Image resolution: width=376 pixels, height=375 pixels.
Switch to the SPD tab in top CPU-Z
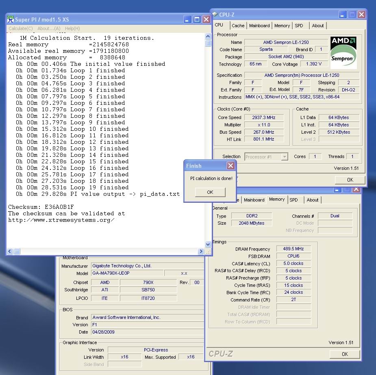click(299, 26)
